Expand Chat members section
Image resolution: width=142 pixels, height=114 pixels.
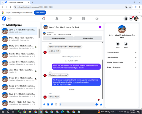pyautogui.click(x=122, y=58)
